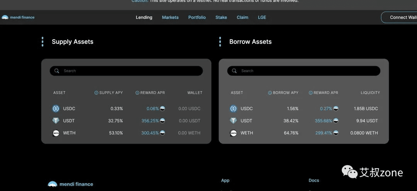Click the SUPPLY APY column header

tap(111, 93)
